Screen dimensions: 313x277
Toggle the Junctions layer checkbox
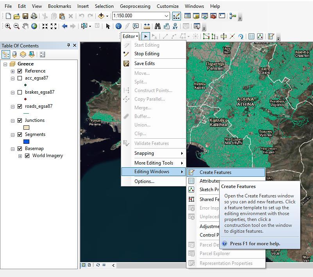click(20, 121)
